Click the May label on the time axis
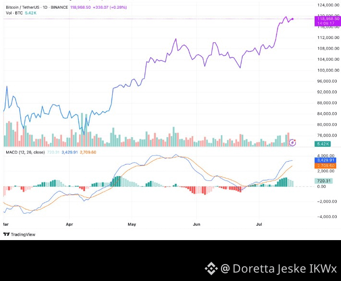Screen dimensions: 341x281 [x=132, y=224]
